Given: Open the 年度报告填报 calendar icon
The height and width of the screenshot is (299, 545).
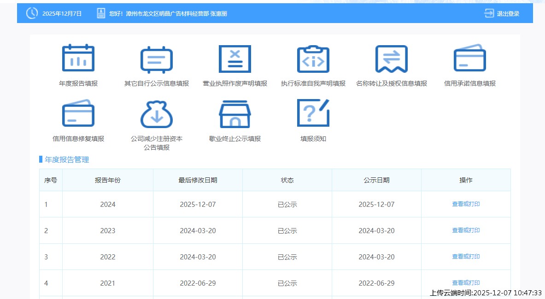Looking at the screenshot, I should (78, 59).
